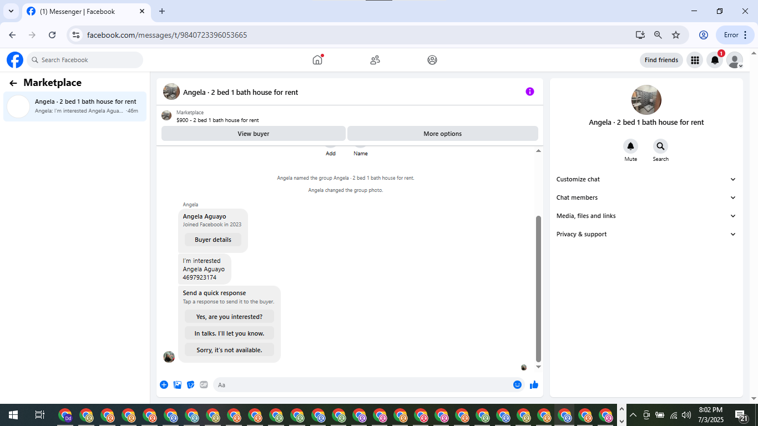Click phone number 4697923174 in message
This screenshot has width=758, height=426.
[x=199, y=277]
